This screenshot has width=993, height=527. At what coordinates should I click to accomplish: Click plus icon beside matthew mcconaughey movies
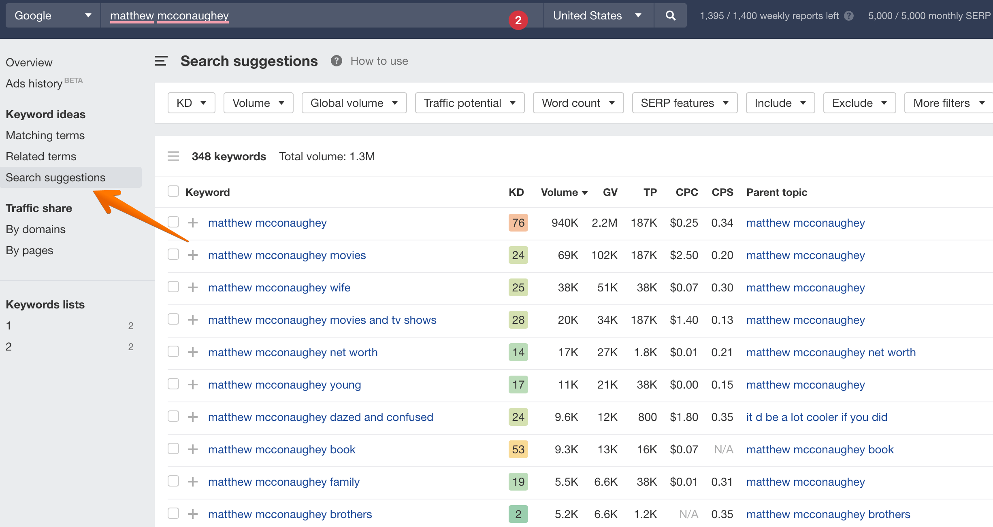193,255
